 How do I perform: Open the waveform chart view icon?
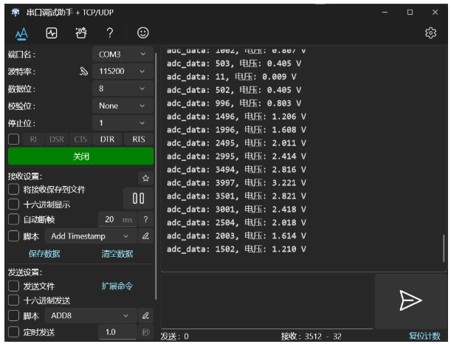[51, 33]
